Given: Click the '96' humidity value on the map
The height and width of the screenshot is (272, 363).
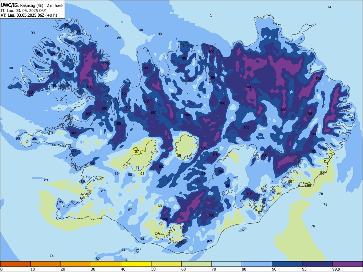Looking at the screenshot, I should coord(92,164).
